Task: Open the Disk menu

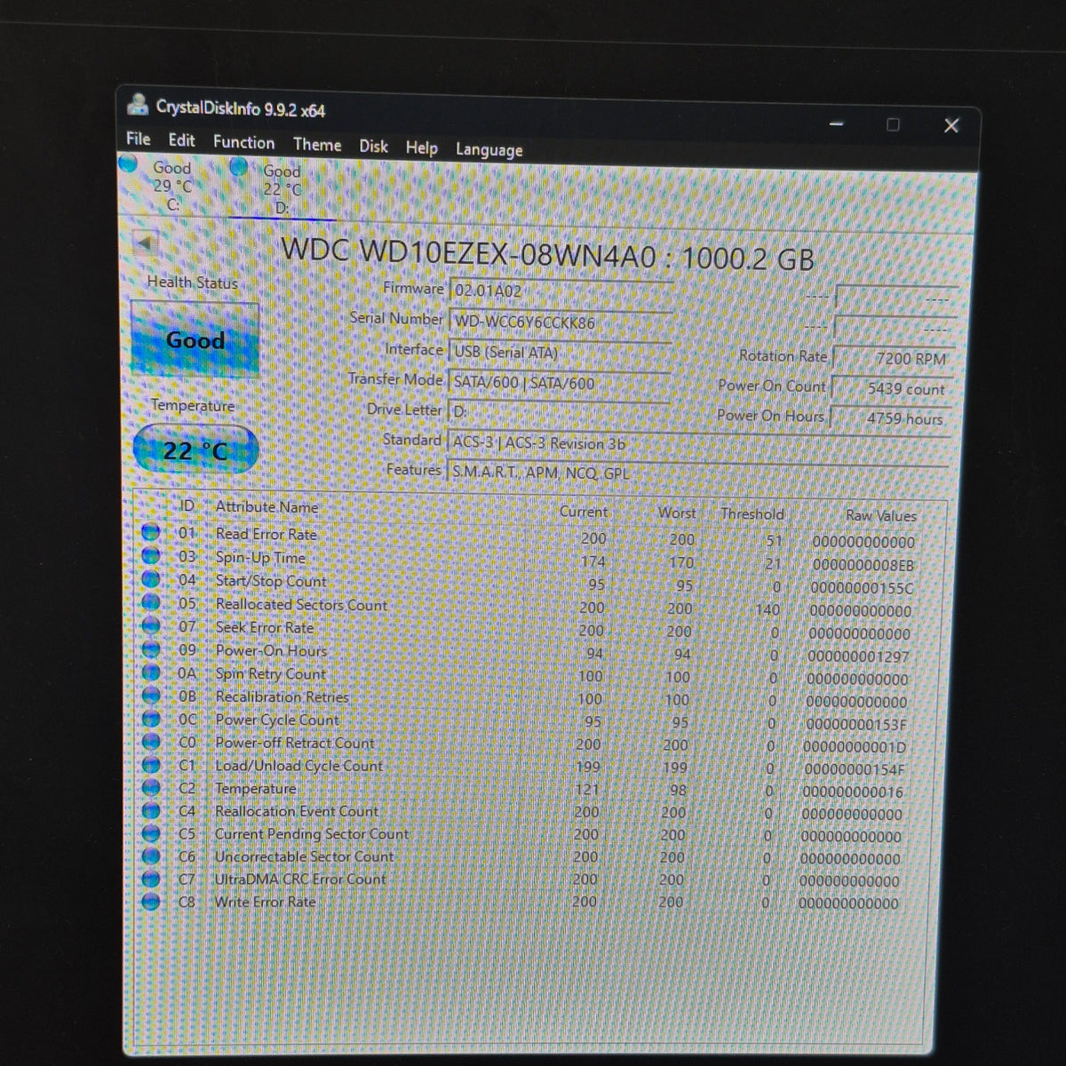Action: [373, 146]
